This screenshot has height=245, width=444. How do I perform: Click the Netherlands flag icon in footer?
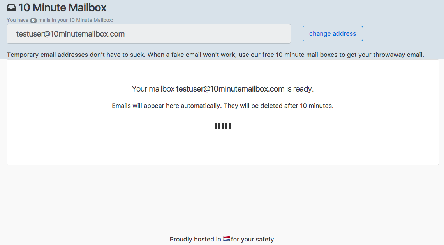(x=227, y=239)
